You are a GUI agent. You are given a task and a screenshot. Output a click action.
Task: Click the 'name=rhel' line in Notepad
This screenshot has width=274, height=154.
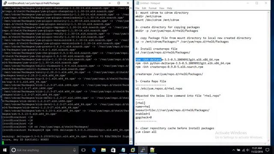pos(143,107)
